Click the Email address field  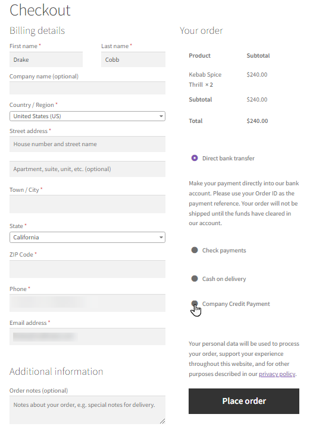click(x=87, y=337)
